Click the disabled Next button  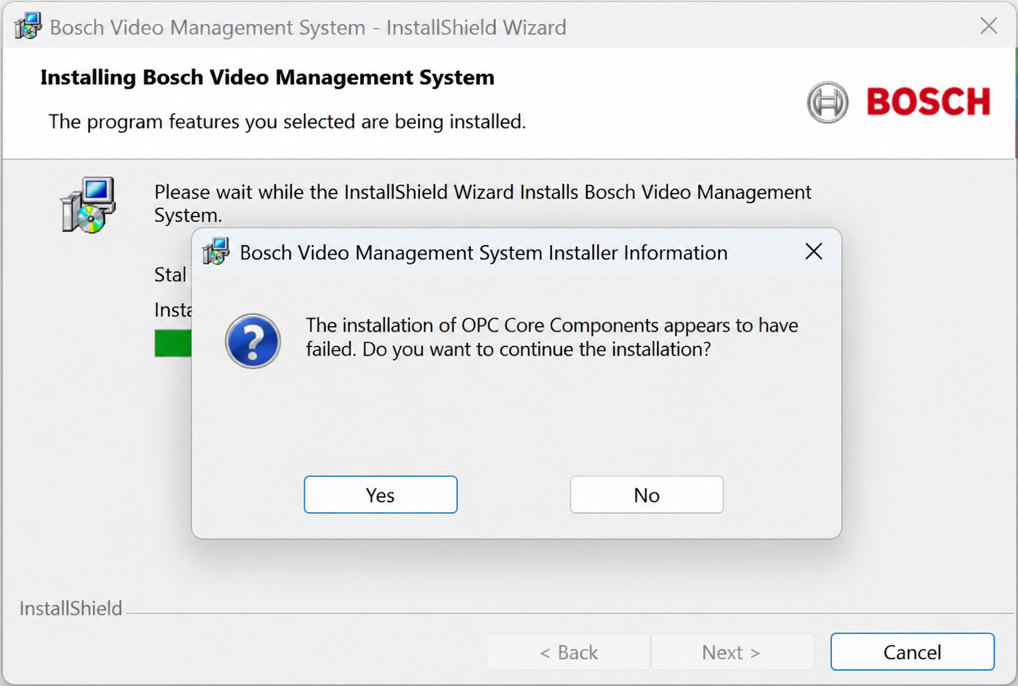pos(731,651)
